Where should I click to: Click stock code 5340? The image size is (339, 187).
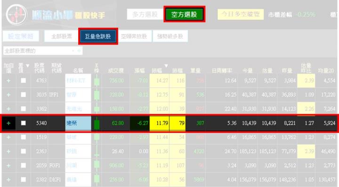(41, 123)
